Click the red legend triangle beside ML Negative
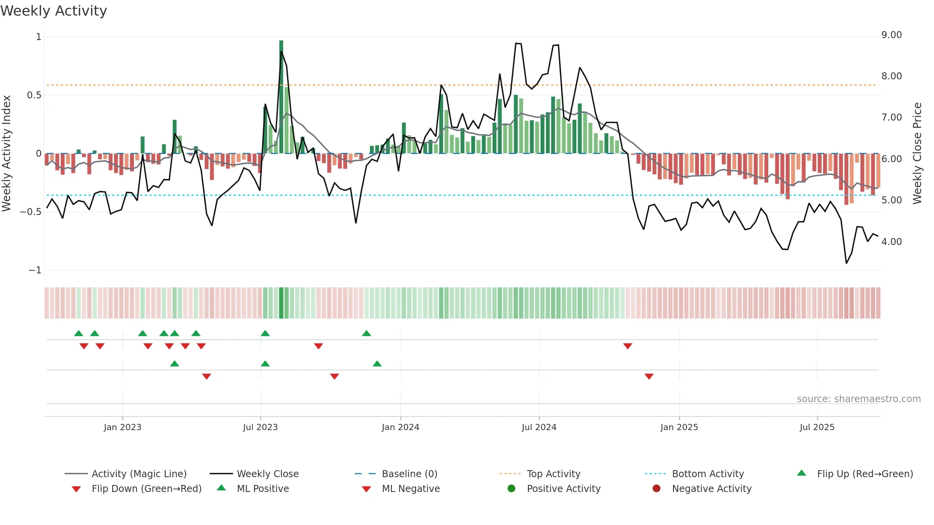Image resolution: width=934 pixels, height=525 pixels. point(366,489)
